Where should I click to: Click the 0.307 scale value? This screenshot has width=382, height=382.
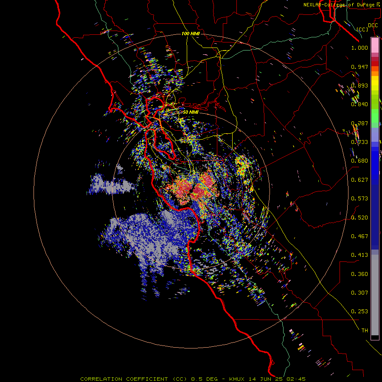tap(360, 293)
